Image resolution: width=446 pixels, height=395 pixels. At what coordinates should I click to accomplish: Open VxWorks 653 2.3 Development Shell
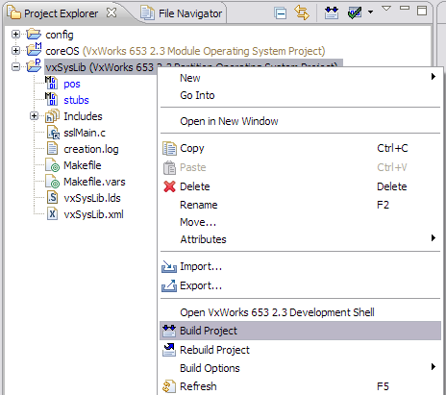300,312
